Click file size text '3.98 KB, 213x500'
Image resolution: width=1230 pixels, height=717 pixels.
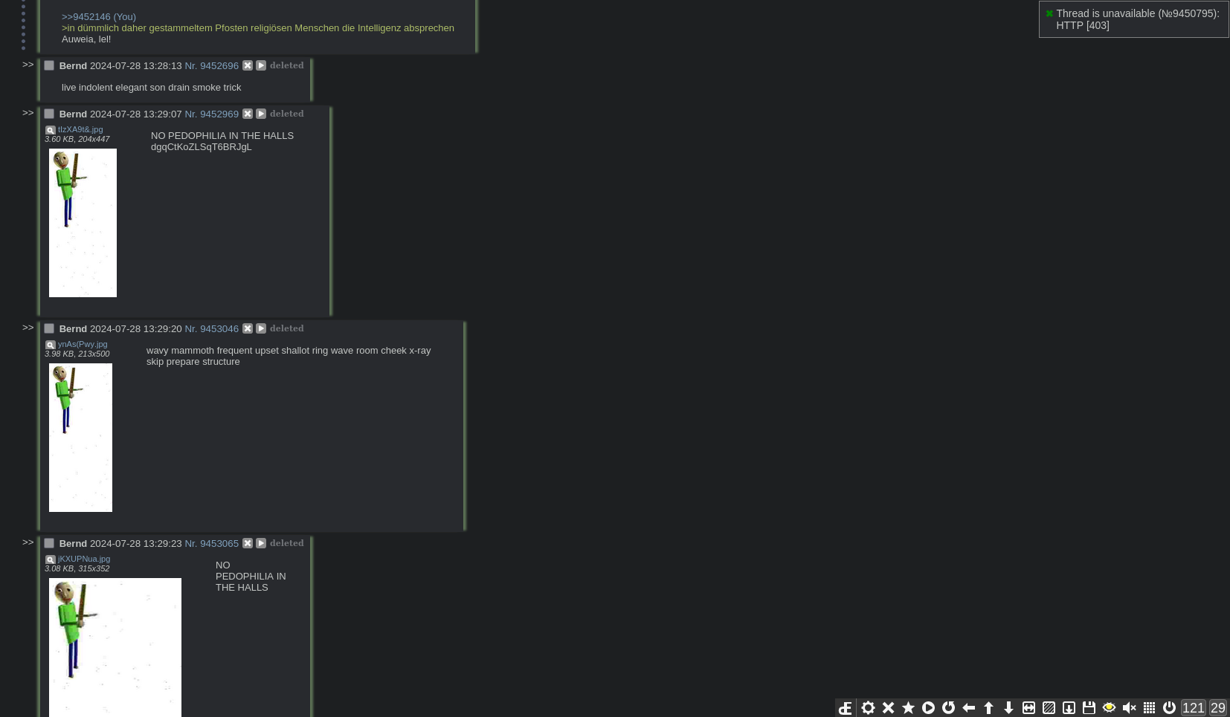pyautogui.click(x=77, y=354)
